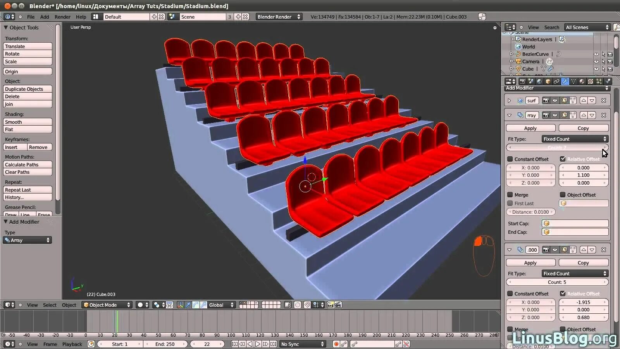Open the Material properties tab (sphere icon)
Viewport: 620px width, 349px height.
pyautogui.click(x=582, y=81)
